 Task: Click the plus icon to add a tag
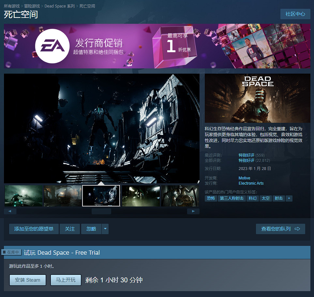[289, 198]
